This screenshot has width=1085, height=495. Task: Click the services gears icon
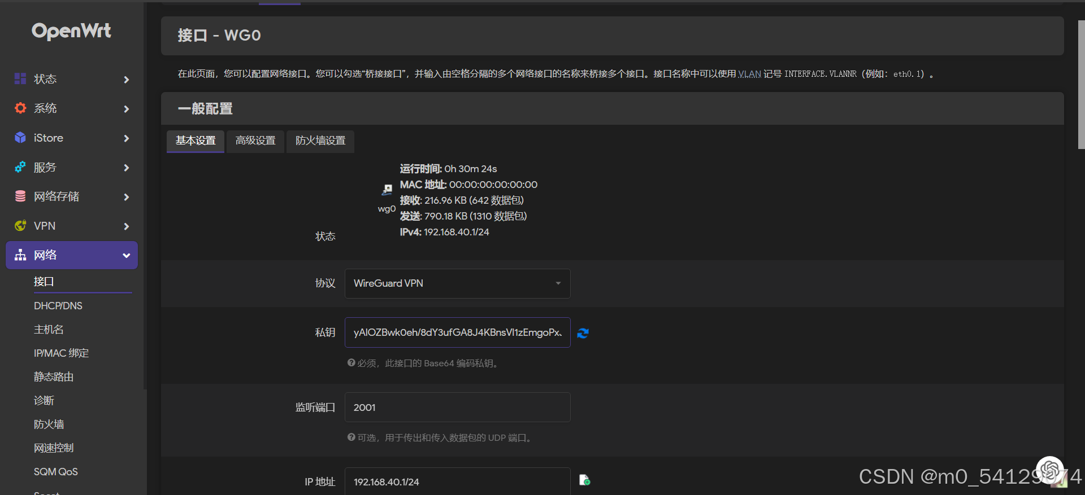coord(20,167)
